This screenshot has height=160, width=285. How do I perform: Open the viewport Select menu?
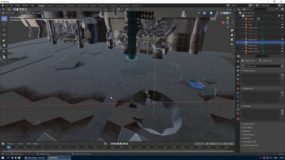[x=28, y=13]
